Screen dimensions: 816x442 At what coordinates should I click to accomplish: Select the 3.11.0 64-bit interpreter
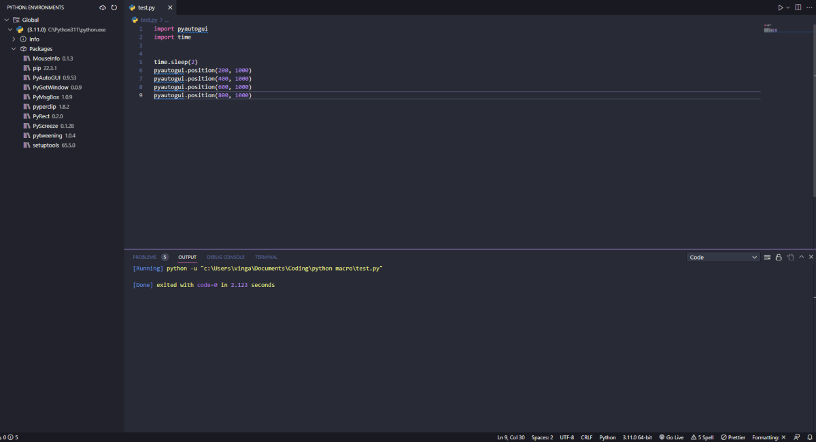pos(637,437)
